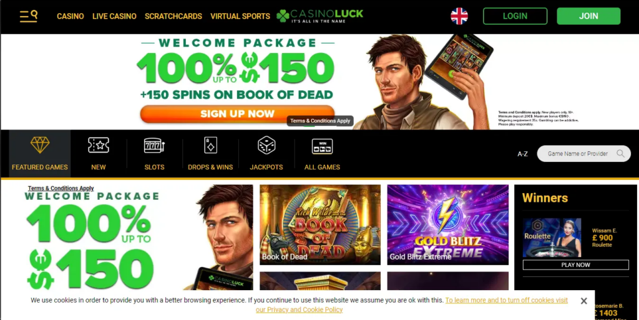Click the orange Sign Up Now button

[x=237, y=114]
